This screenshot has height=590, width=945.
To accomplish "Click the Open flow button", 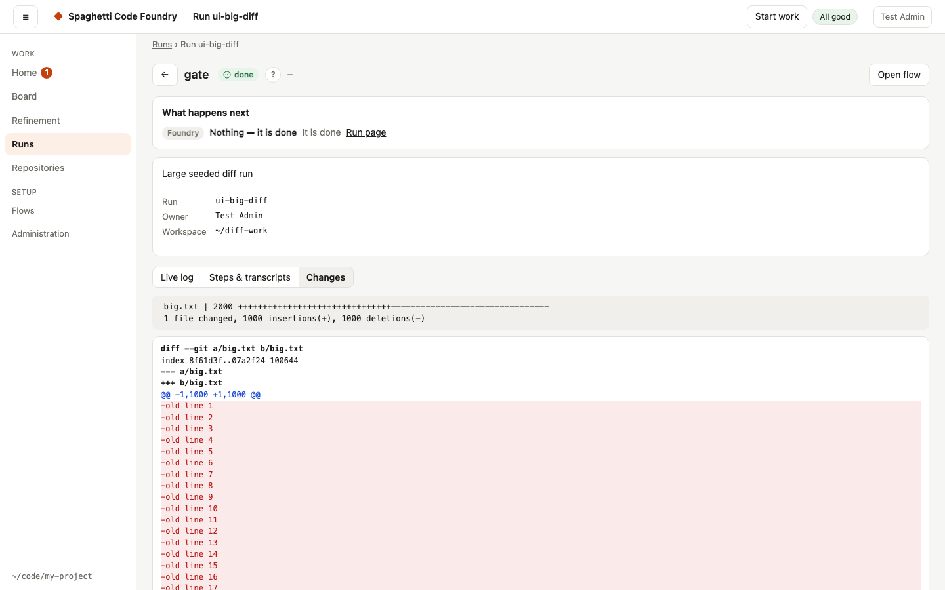I will (899, 75).
